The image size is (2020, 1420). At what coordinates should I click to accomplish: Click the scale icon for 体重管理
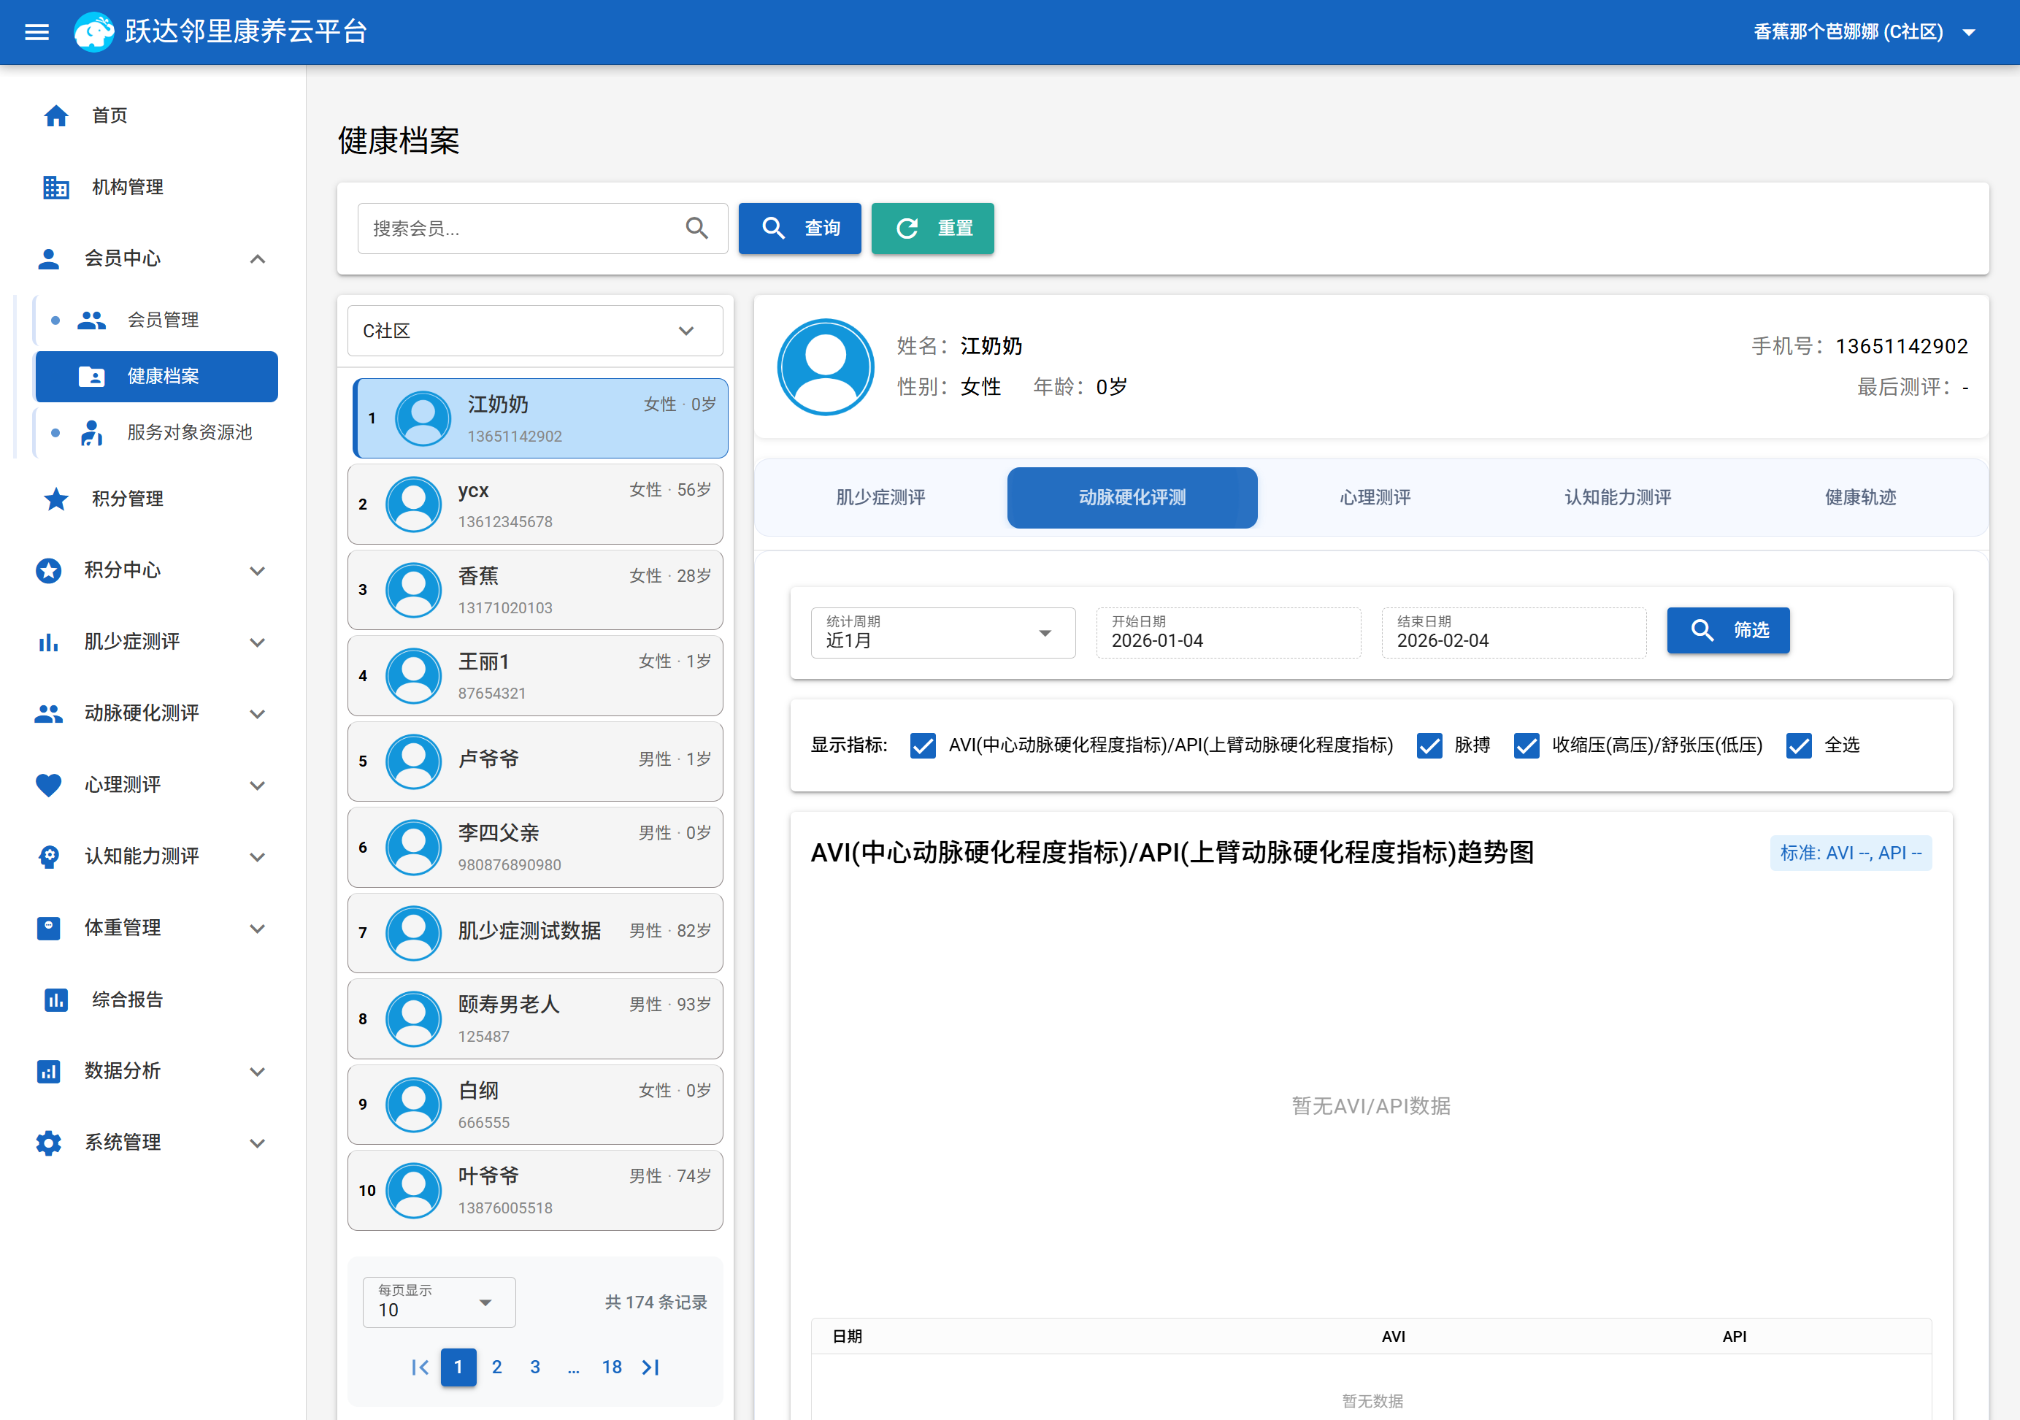[48, 928]
